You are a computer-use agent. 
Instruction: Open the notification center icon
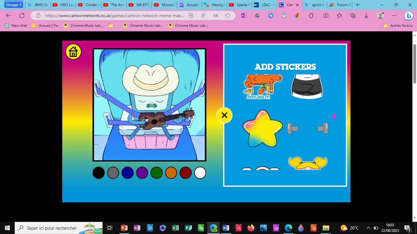tap(407, 228)
